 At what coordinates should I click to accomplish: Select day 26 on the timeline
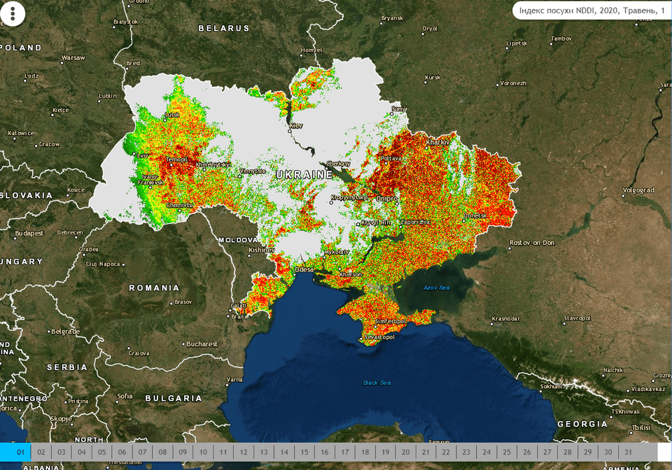[527, 452]
